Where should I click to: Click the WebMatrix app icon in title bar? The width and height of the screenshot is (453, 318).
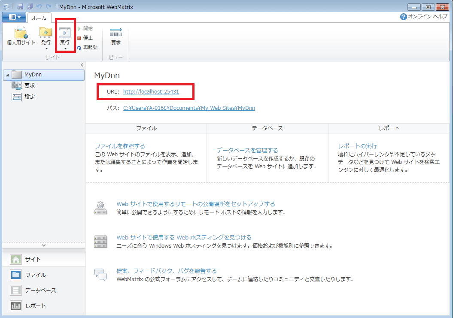coord(6,6)
